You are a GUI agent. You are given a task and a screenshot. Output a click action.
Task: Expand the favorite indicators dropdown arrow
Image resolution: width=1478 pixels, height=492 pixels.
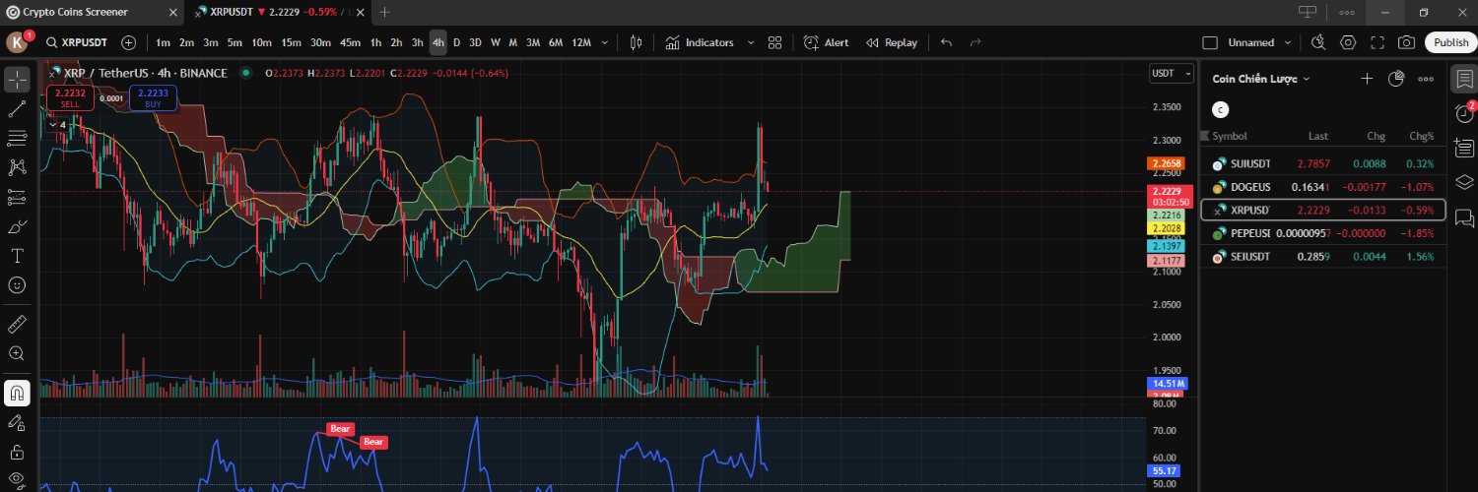[x=751, y=42]
